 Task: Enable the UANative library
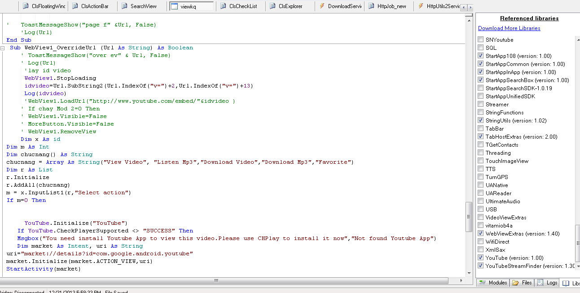click(x=481, y=185)
